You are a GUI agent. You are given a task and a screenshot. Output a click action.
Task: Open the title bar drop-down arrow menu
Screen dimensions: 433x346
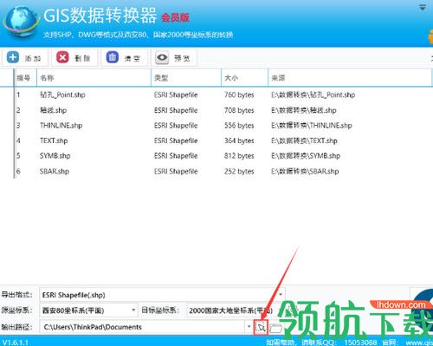coord(423,8)
